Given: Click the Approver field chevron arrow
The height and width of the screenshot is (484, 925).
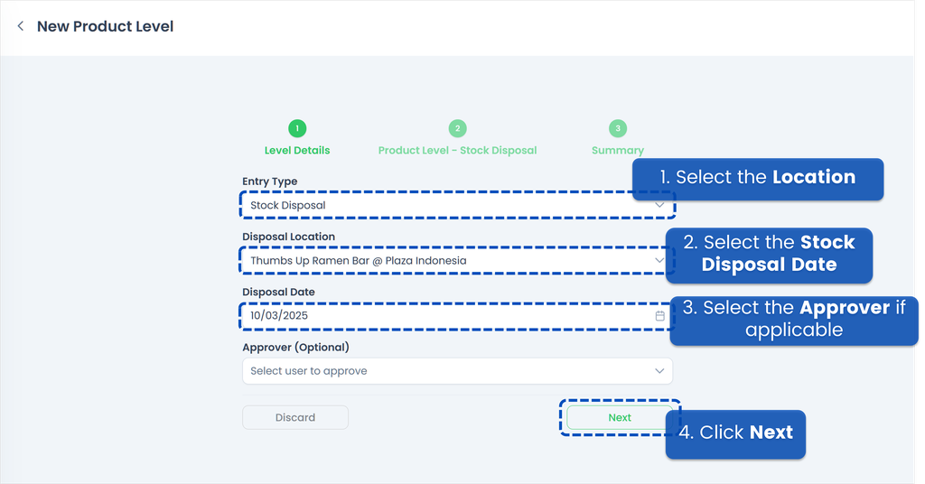Looking at the screenshot, I should [659, 371].
